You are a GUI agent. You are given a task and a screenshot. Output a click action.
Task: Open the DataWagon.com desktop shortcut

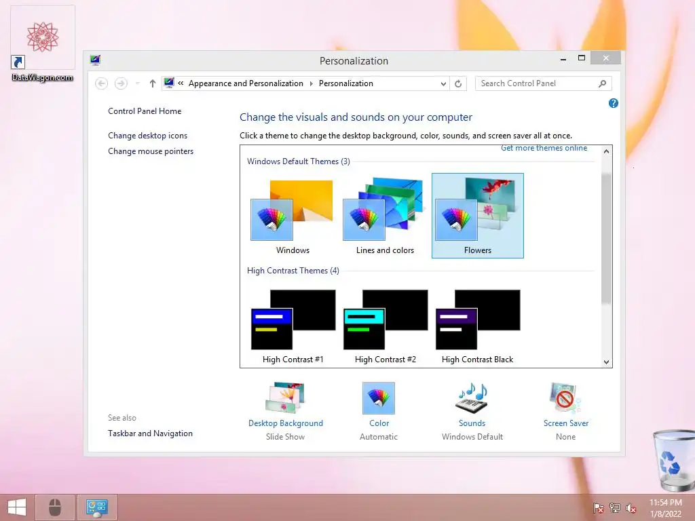pyautogui.click(x=43, y=43)
